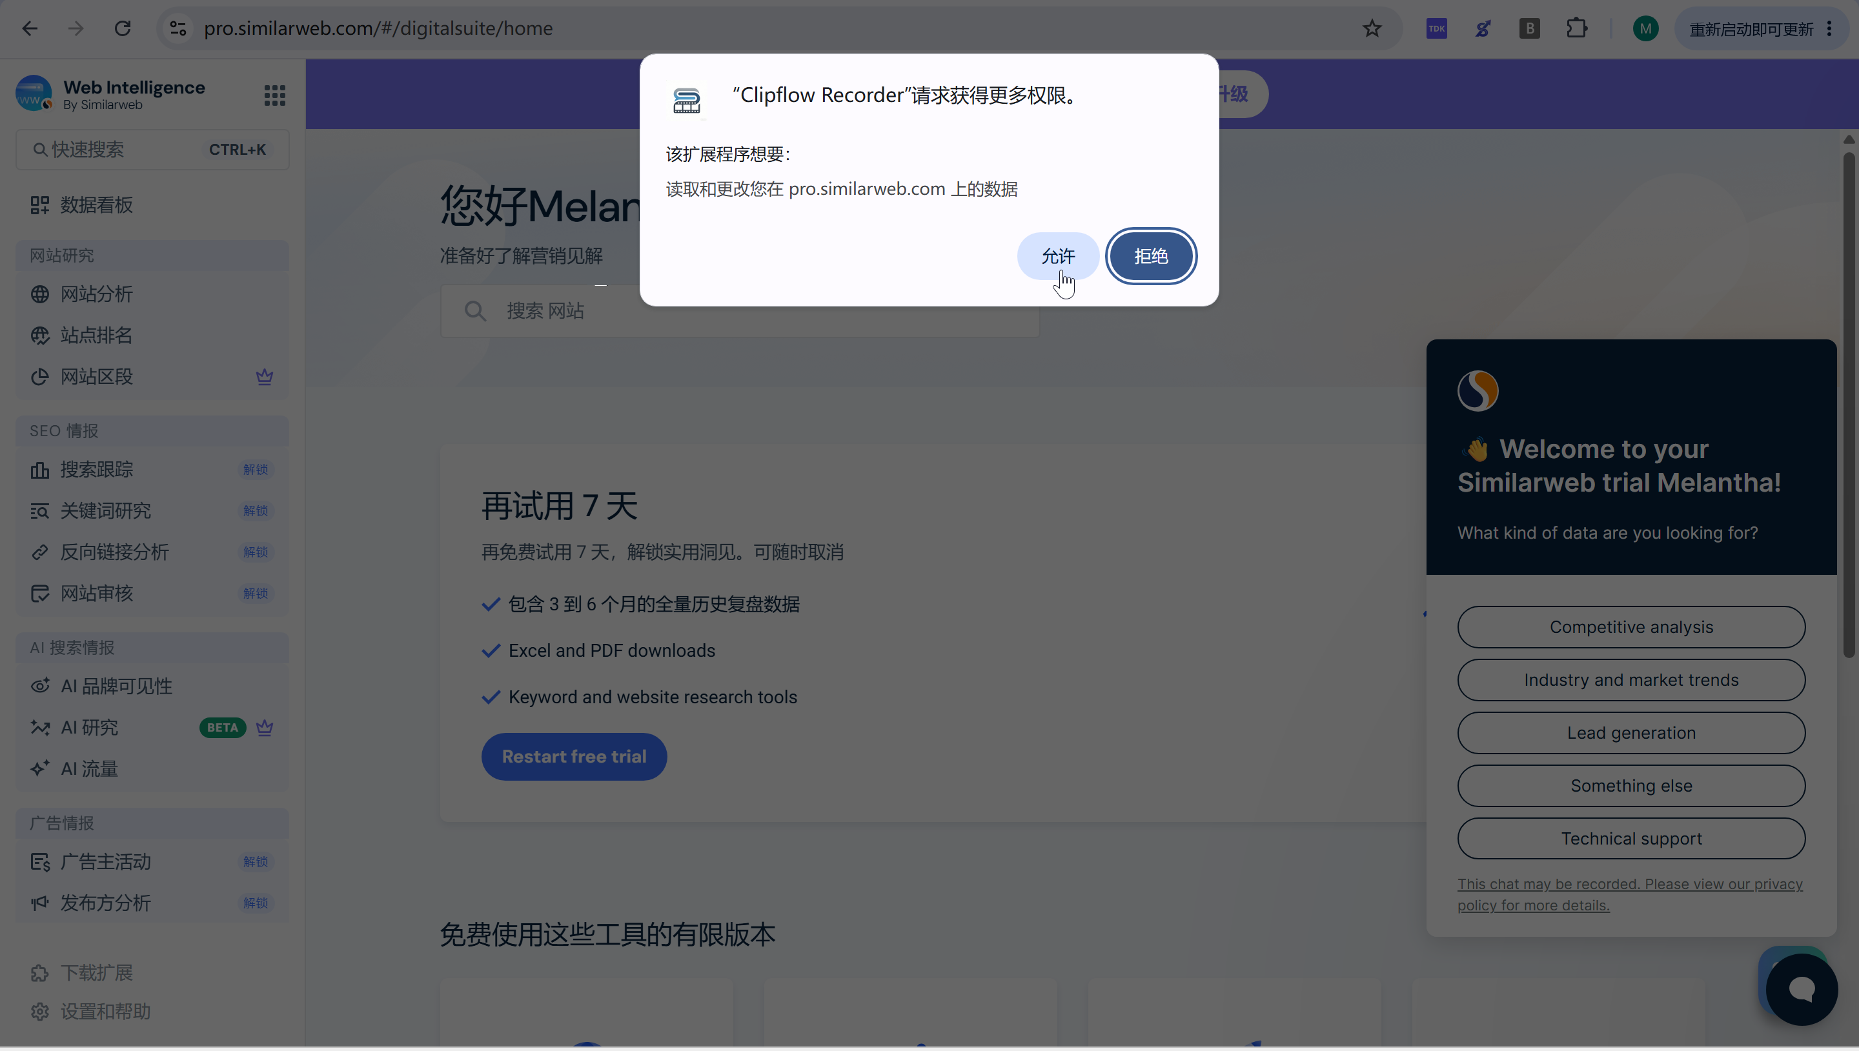
Task: Click the page vertical scrollbar
Action: pyautogui.click(x=1848, y=405)
